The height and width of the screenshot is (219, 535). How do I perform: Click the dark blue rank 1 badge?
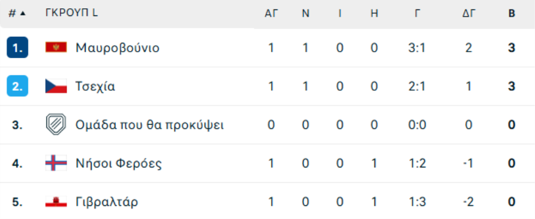17,47
